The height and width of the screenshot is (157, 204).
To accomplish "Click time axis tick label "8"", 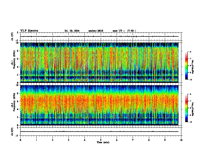I will click(x=149, y=140).
